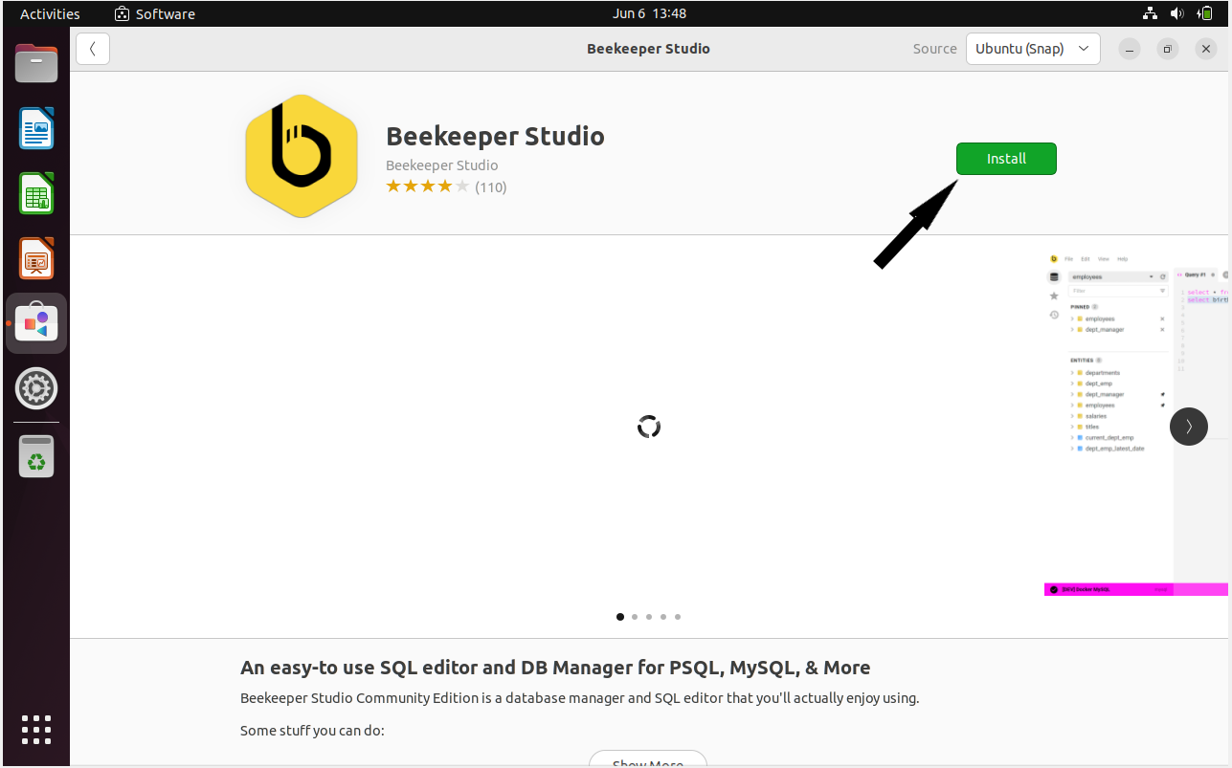Click the Show More button
1232x768 pixels.
[648, 759]
